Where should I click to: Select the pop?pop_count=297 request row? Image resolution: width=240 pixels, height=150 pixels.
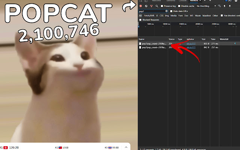189,48
